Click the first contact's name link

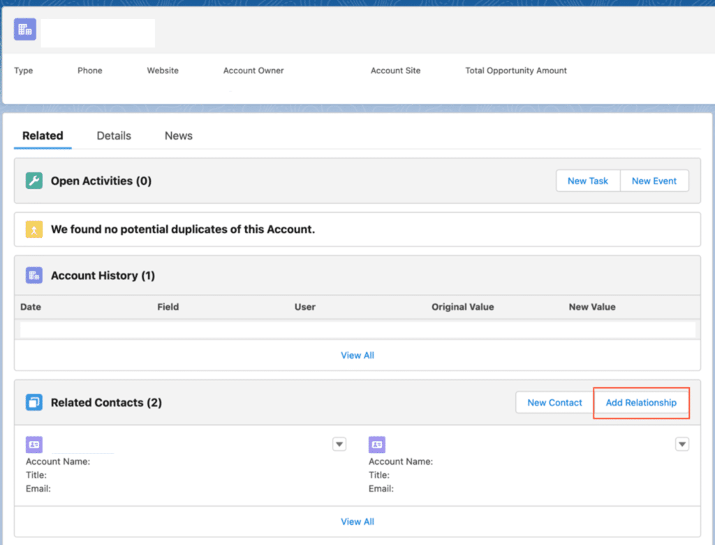coord(82,447)
